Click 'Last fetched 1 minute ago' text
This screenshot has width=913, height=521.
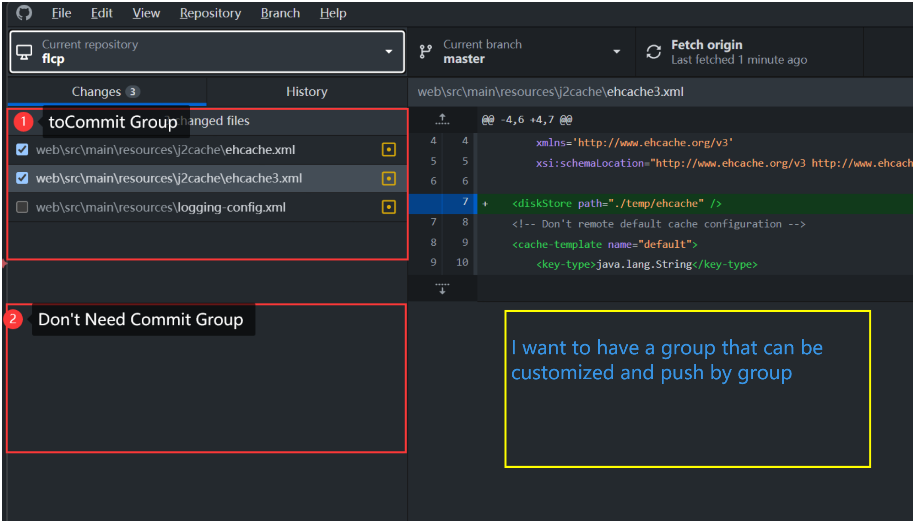tap(739, 60)
